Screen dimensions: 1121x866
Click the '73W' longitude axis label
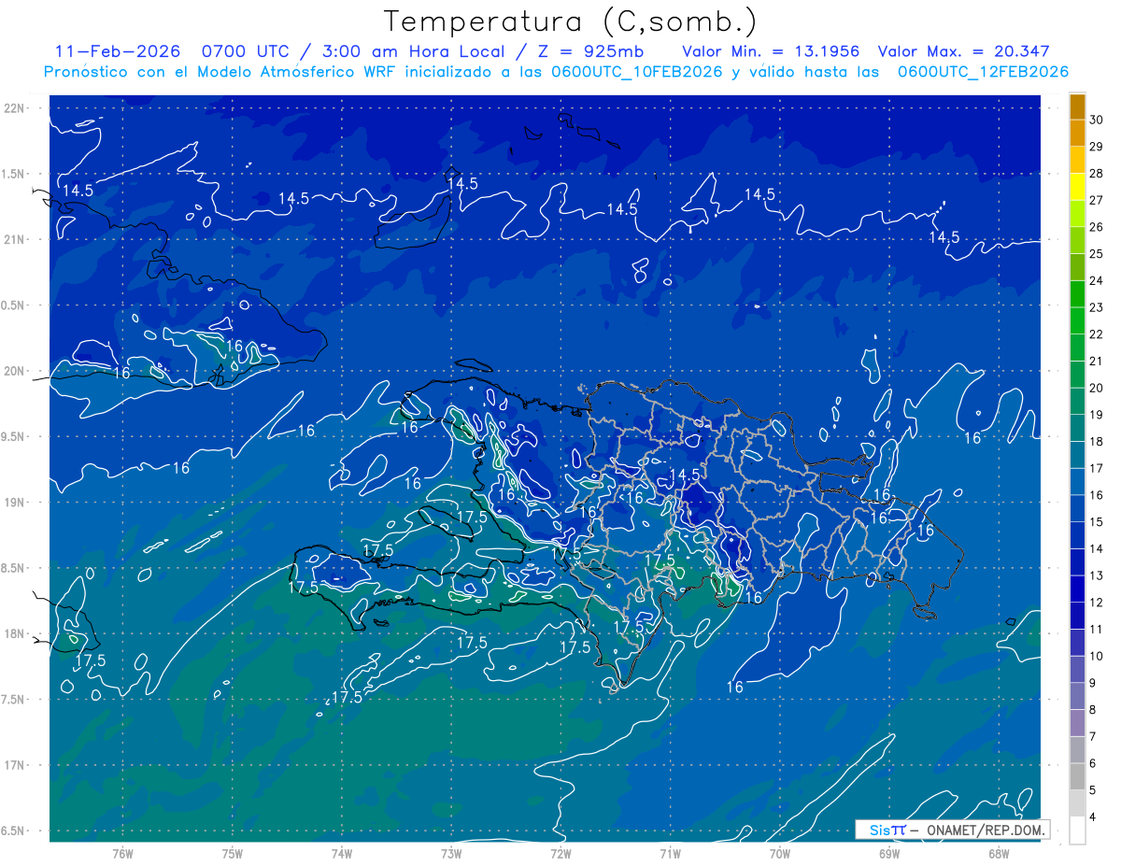tap(451, 853)
